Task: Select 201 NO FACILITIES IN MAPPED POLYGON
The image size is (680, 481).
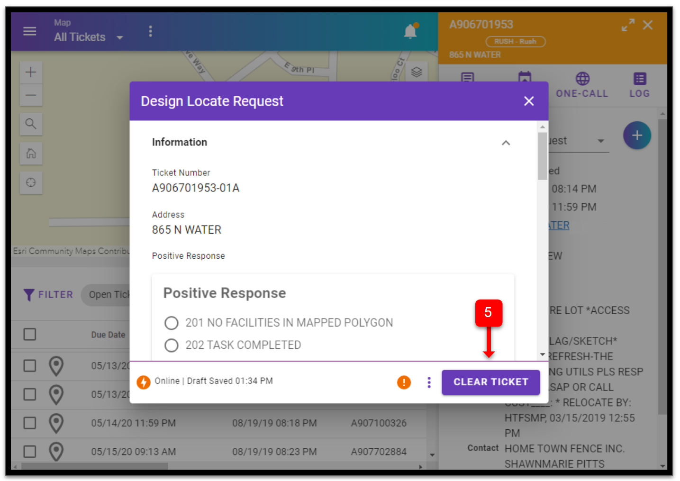Action: tap(172, 323)
